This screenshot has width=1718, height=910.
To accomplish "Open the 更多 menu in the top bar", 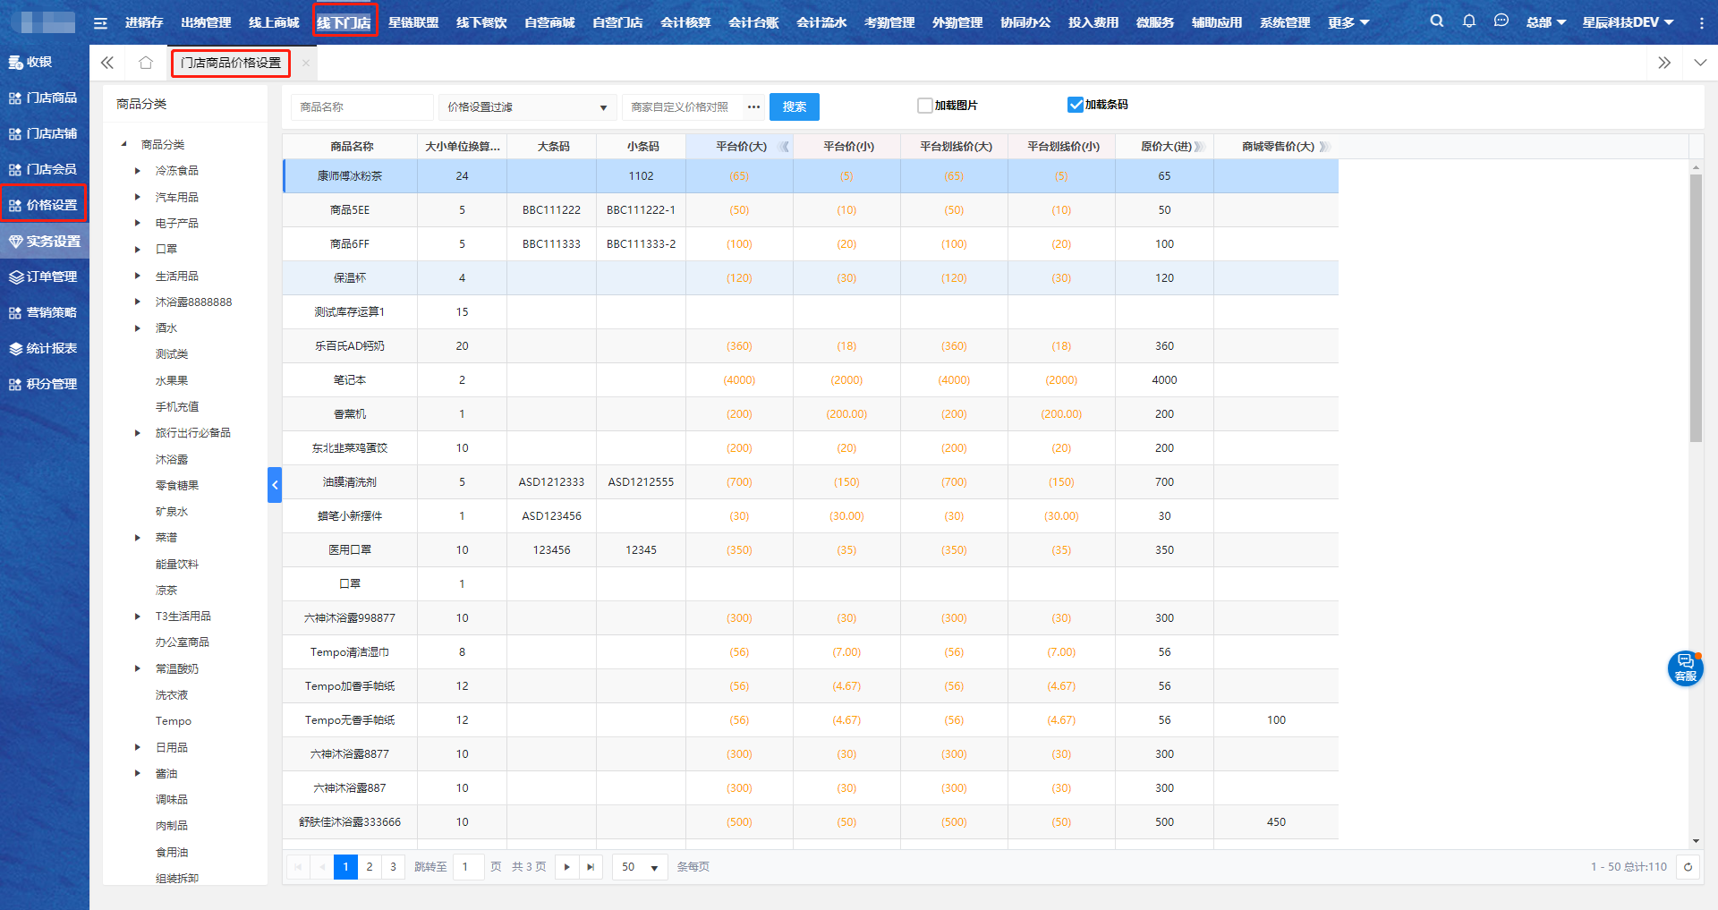I will point(1348,22).
